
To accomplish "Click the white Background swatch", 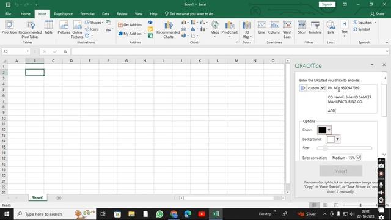I will pyautogui.click(x=331, y=139).
